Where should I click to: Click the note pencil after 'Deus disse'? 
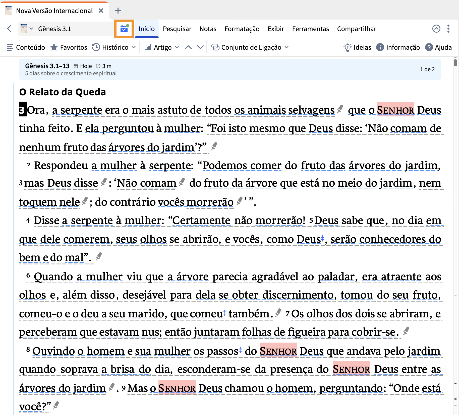[104, 182]
